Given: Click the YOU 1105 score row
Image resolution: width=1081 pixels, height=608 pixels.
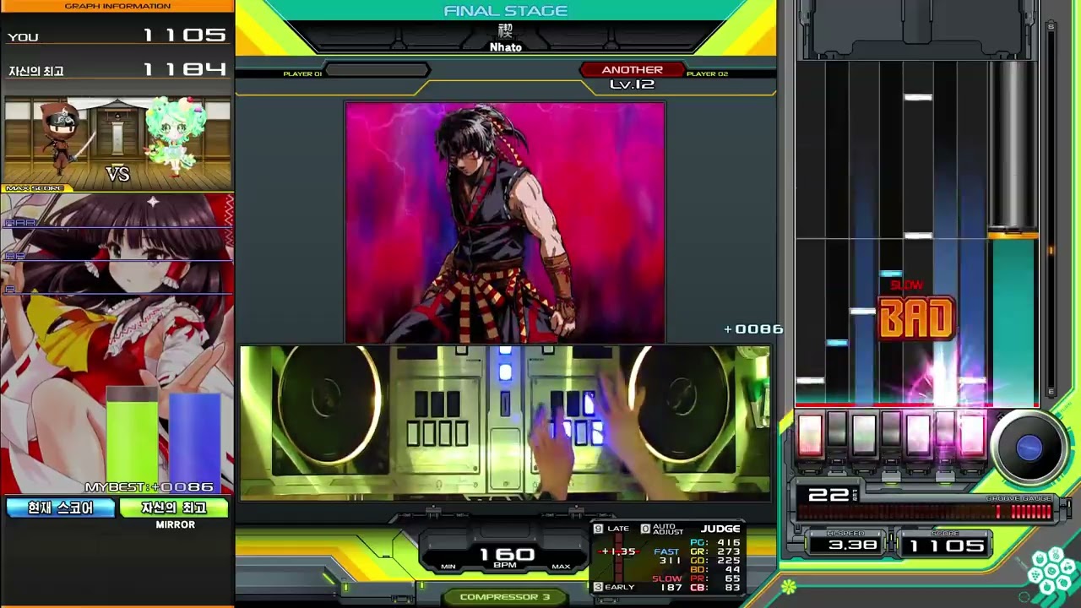Looking at the screenshot, I should point(117,35).
